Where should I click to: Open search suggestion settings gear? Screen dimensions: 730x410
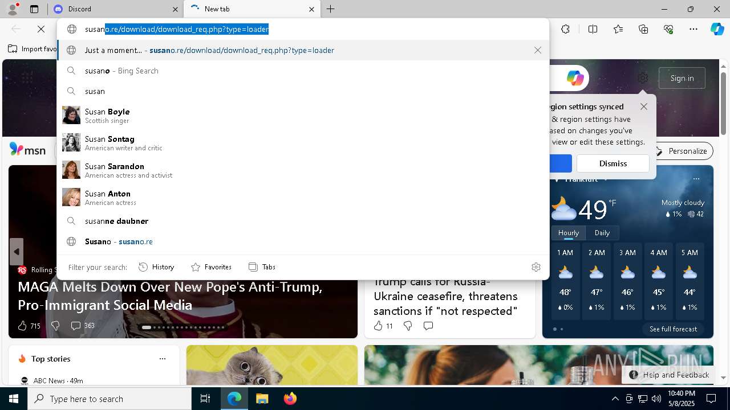point(536,267)
